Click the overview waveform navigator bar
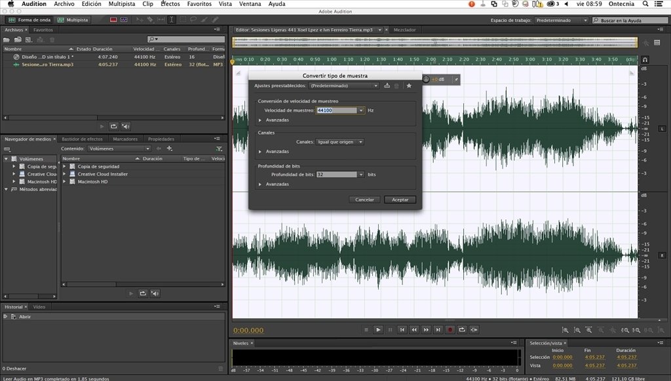Image resolution: width=671 pixels, height=381 pixels. tap(435, 43)
